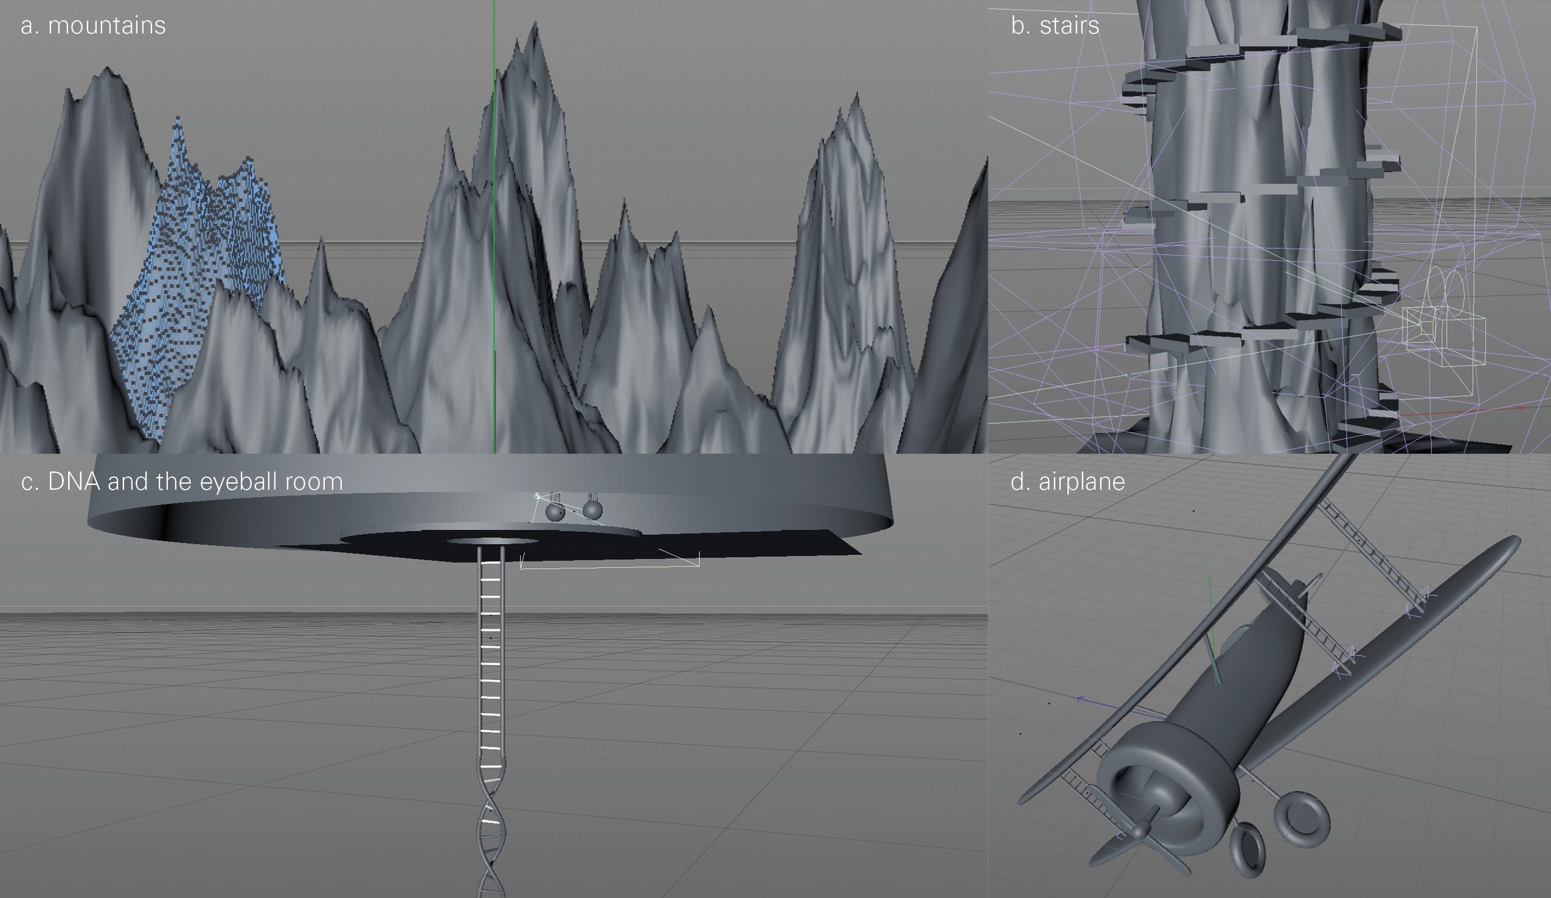Viewport: 1551px width, 898px height.
Task: Click the "c. DNA and the eyeball room" label
Action: click(x=182, y=482)
